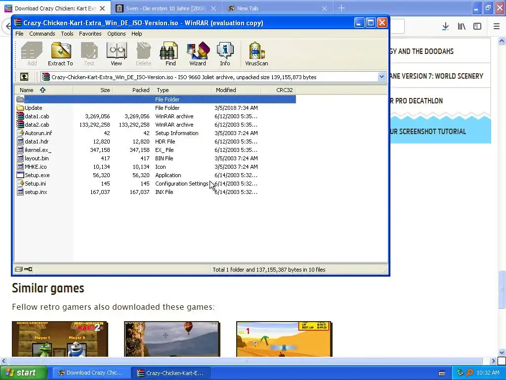Viewport: 506px width, 380px height.
Task: Switch to the New Tab browser tab
Action: point(278,8)
